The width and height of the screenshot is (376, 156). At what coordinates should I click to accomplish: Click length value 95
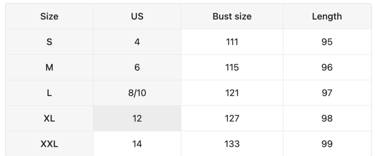pyautogui.click(x=327, y=42)
